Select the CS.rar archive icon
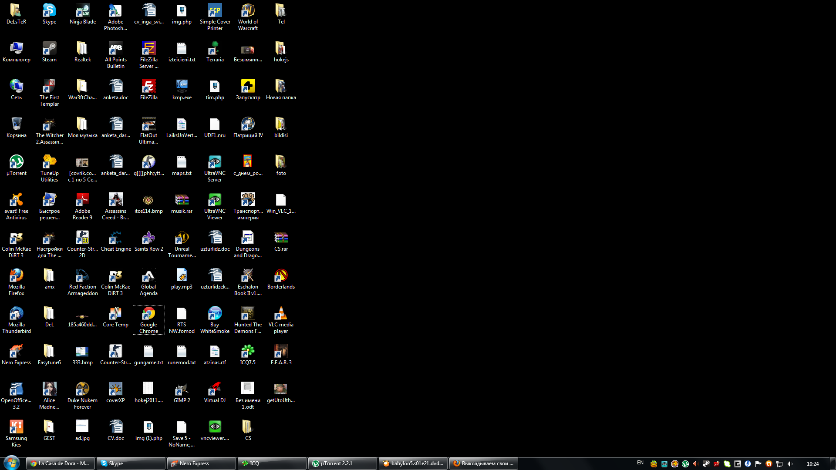 [281, 241]
